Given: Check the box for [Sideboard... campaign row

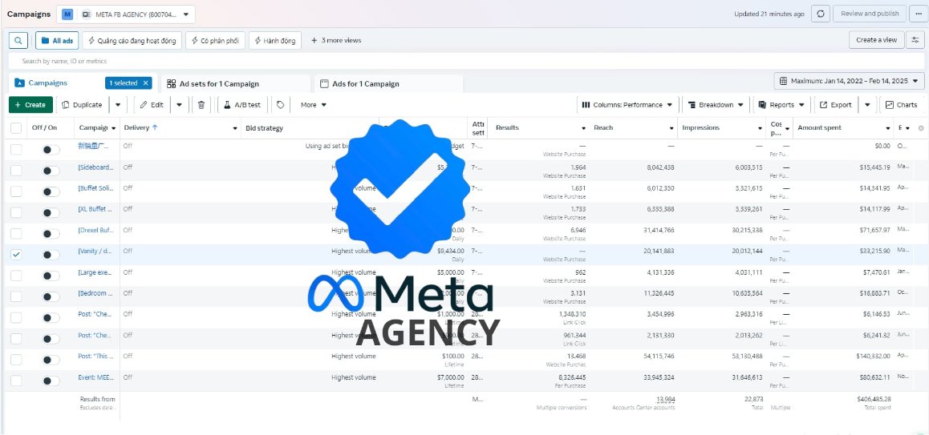Looking at the screenshot, I should 16,171.
